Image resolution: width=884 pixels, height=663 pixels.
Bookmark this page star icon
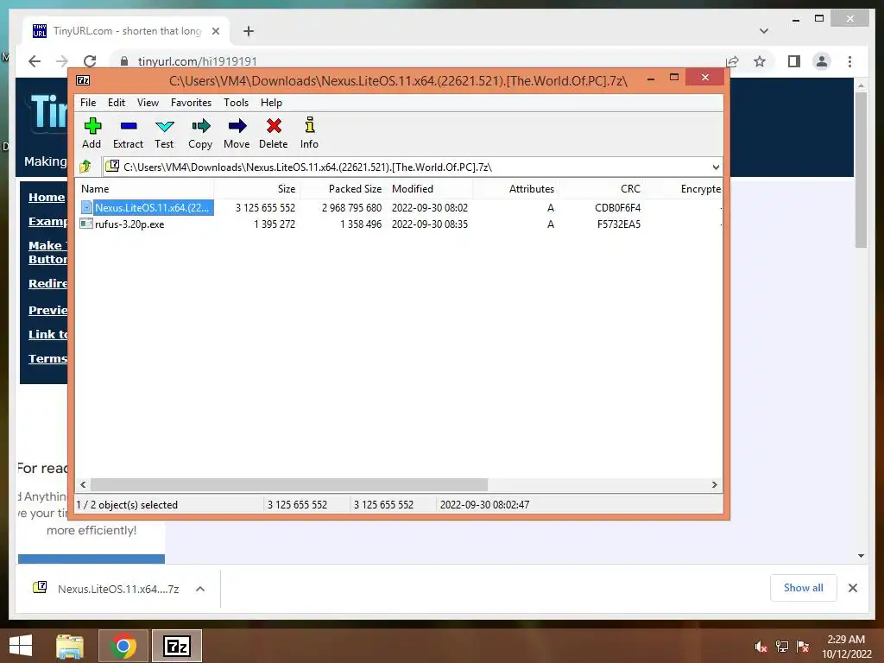pyautogui.click(x=760, y=61)
